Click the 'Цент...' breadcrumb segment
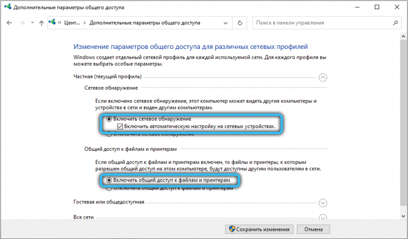408x239 pixels. (x=72, y=23)
